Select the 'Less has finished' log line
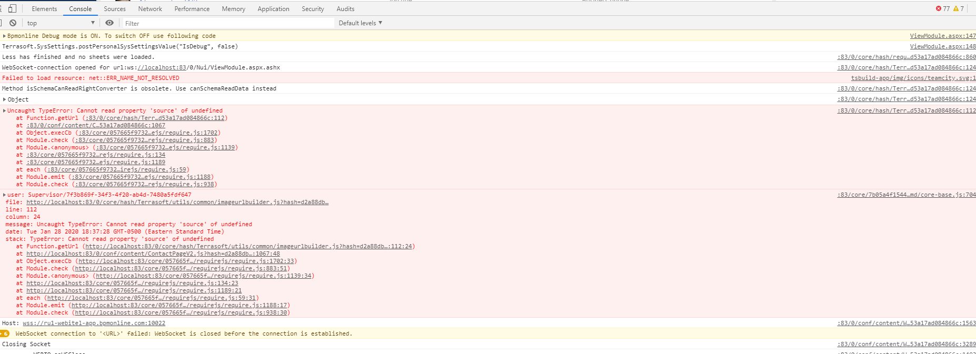976x354 pixels. coord(78,57)
